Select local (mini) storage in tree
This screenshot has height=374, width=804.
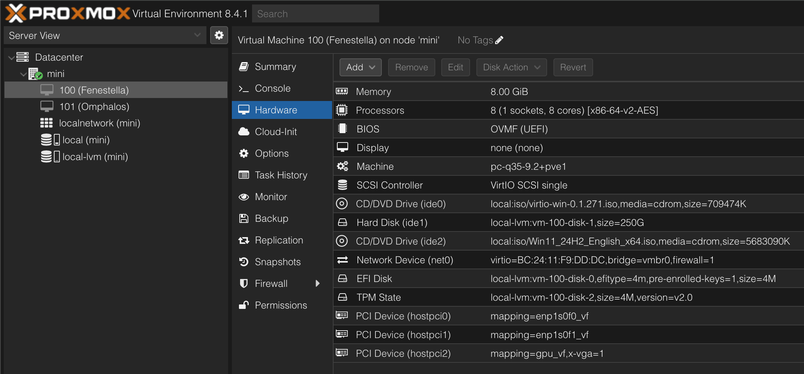116,140
